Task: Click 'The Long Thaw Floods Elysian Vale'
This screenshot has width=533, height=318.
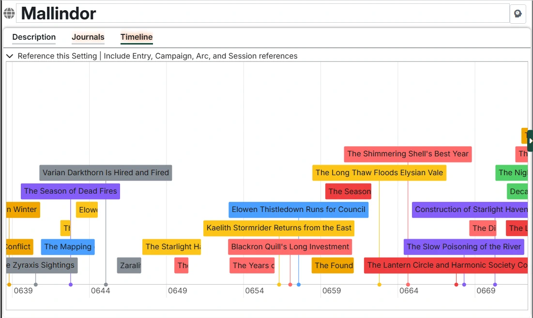Action: point(379,172)
